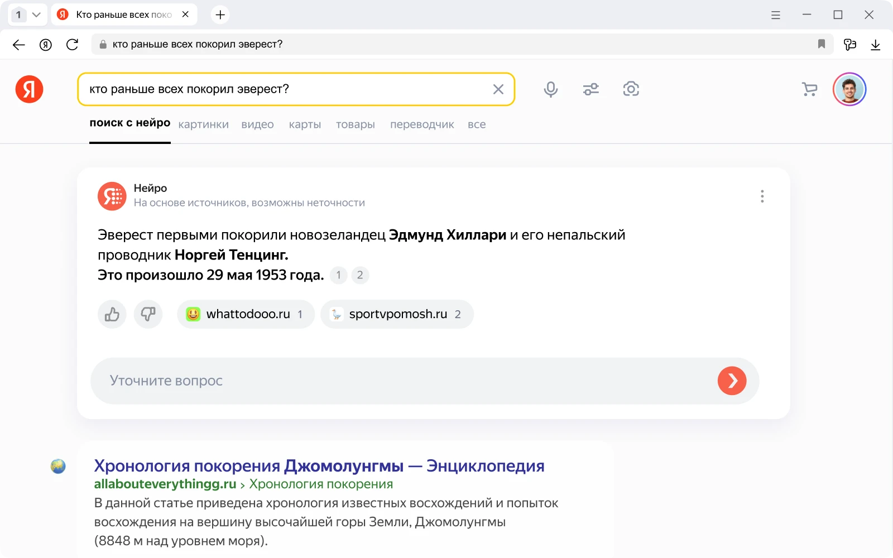Maximize the browser window
This screenshot has width=893, height=558.
838,15
